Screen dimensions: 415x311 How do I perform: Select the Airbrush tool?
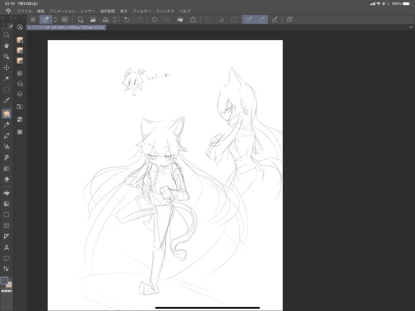click(x=6, y=146)
